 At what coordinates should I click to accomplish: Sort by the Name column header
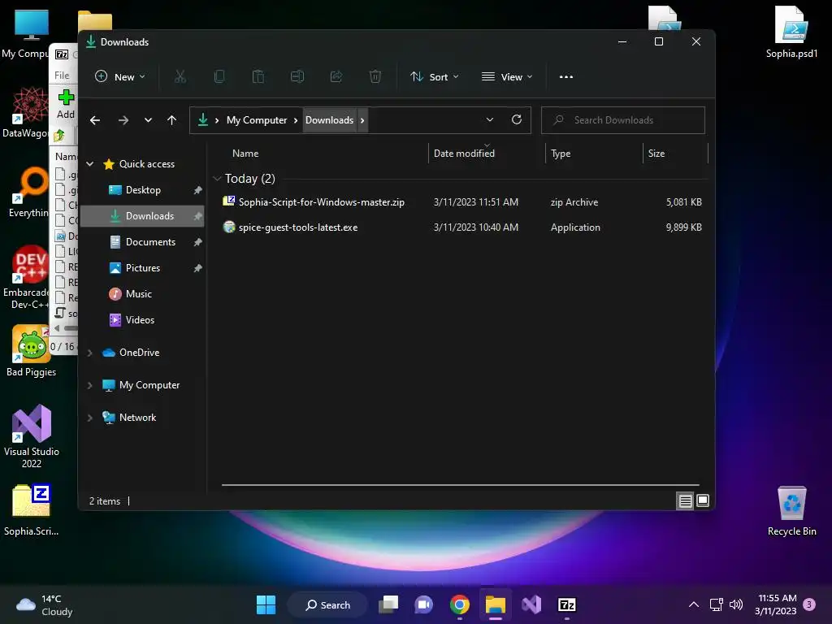(x=245, y=154)
